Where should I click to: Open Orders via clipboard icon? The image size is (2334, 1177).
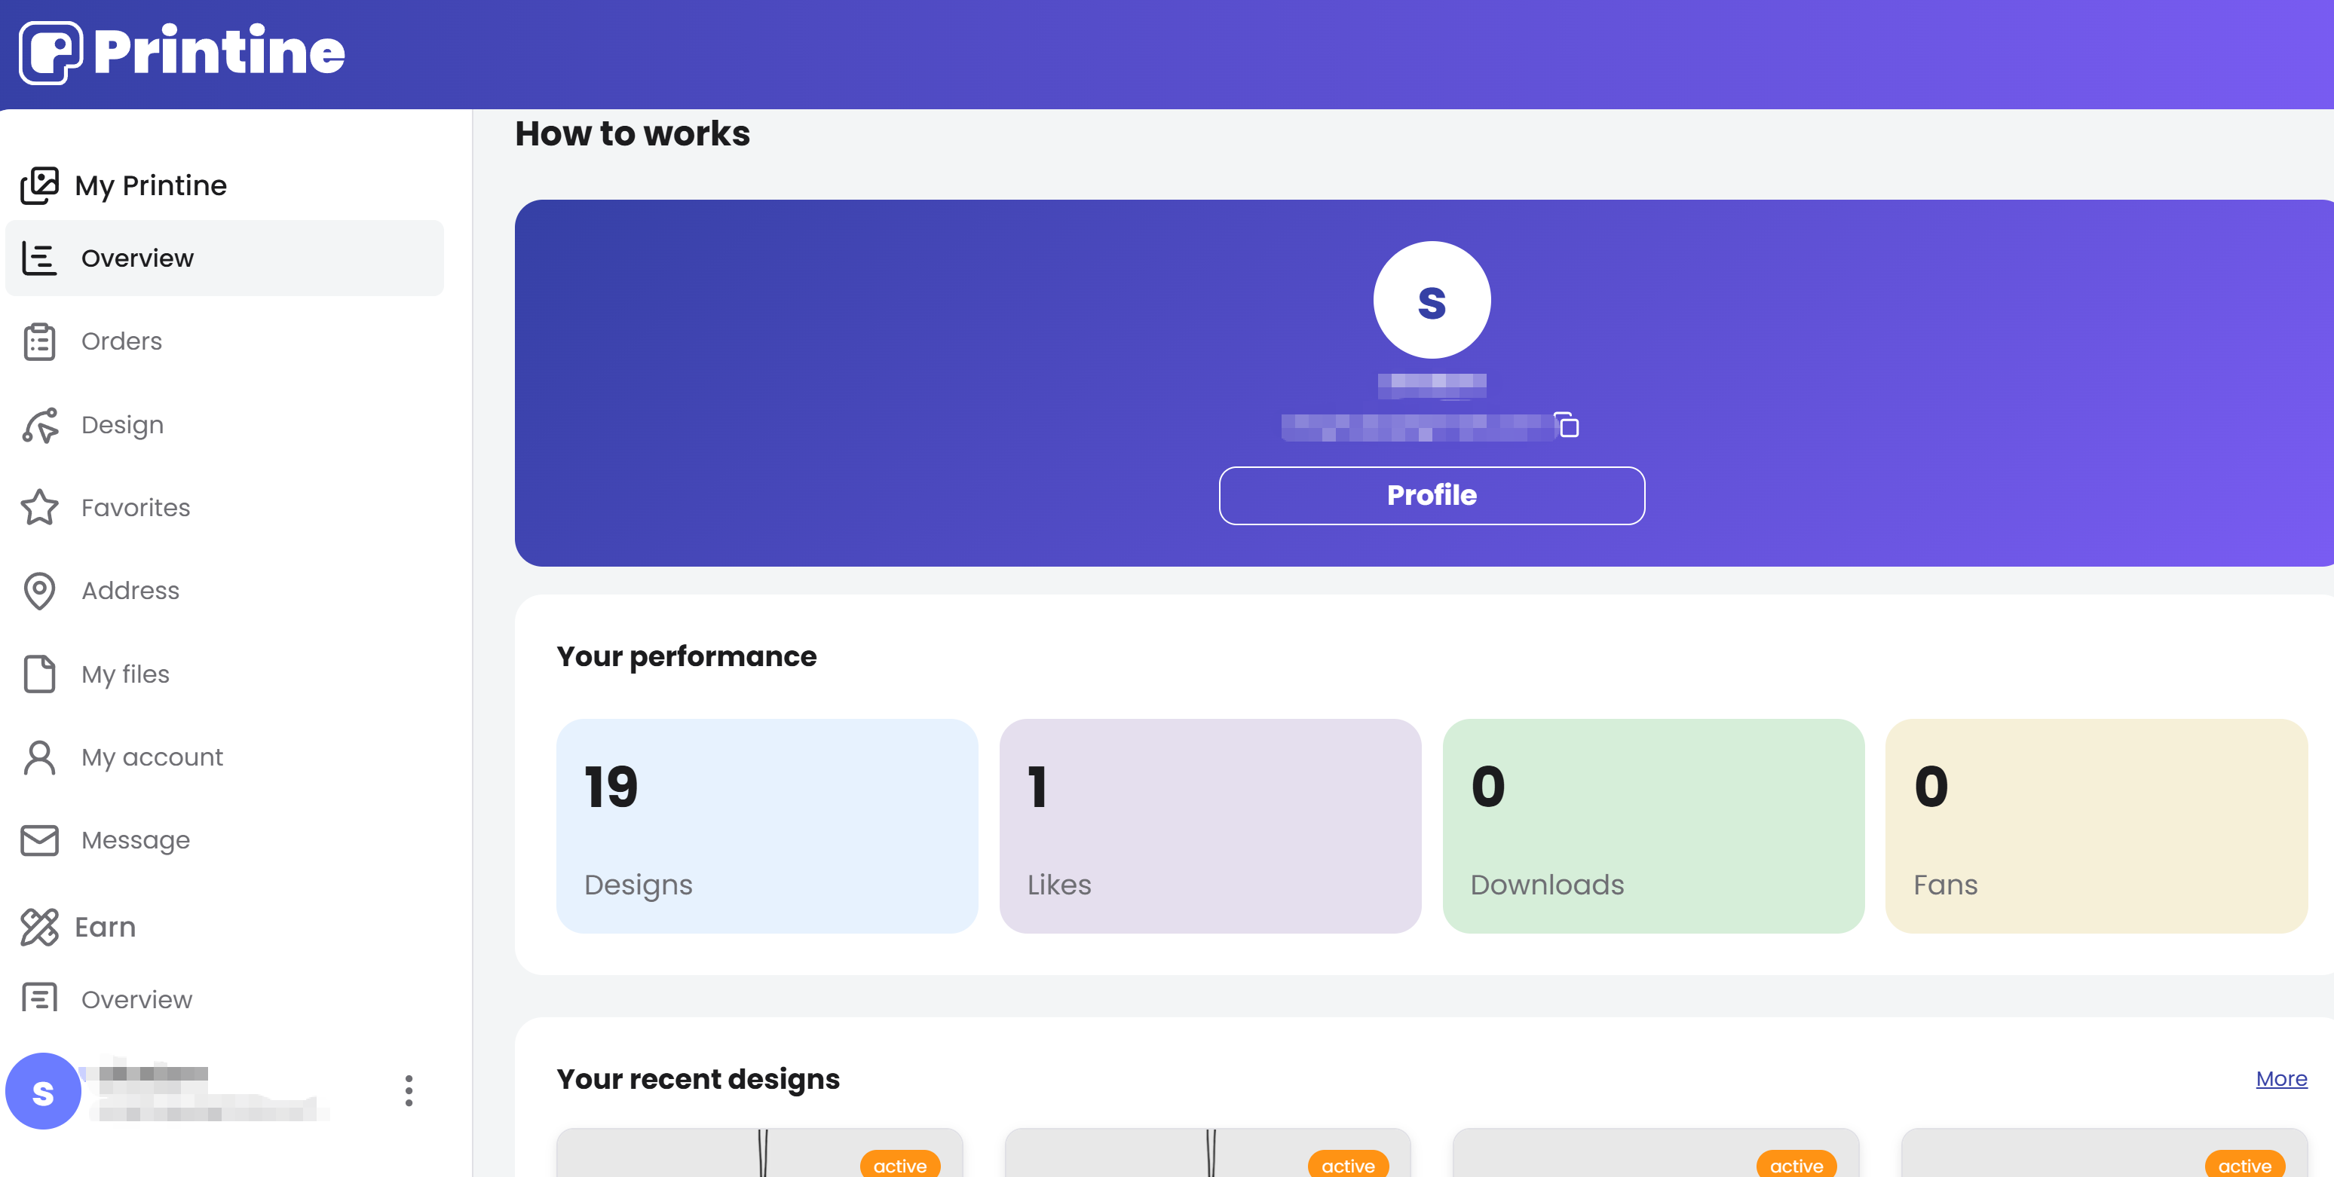point(40,342)
